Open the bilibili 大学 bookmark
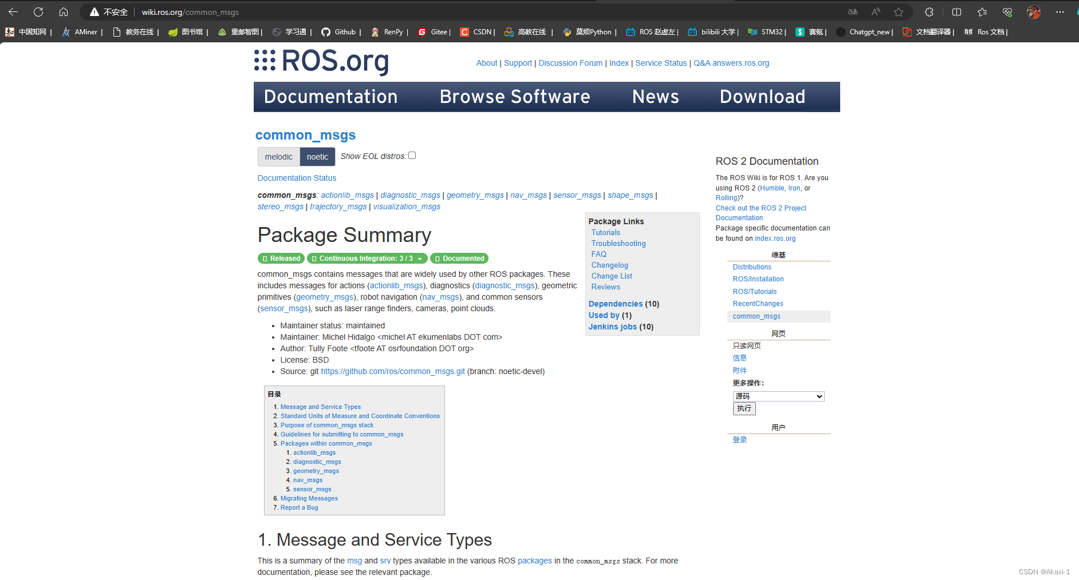1079x580 pixels. (x=712, y=32)
